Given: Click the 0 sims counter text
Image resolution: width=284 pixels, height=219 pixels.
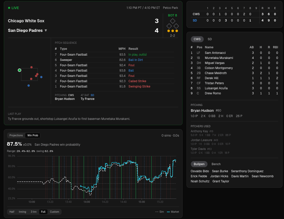Looking at the screenshot, I should [170, 136].
